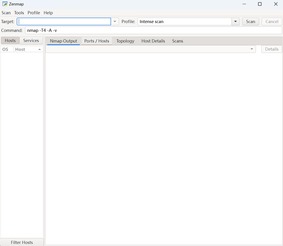This screenshot has height=246, width=283.
Task: Expand the scan output selector dropdown
Action: point(252,49)
